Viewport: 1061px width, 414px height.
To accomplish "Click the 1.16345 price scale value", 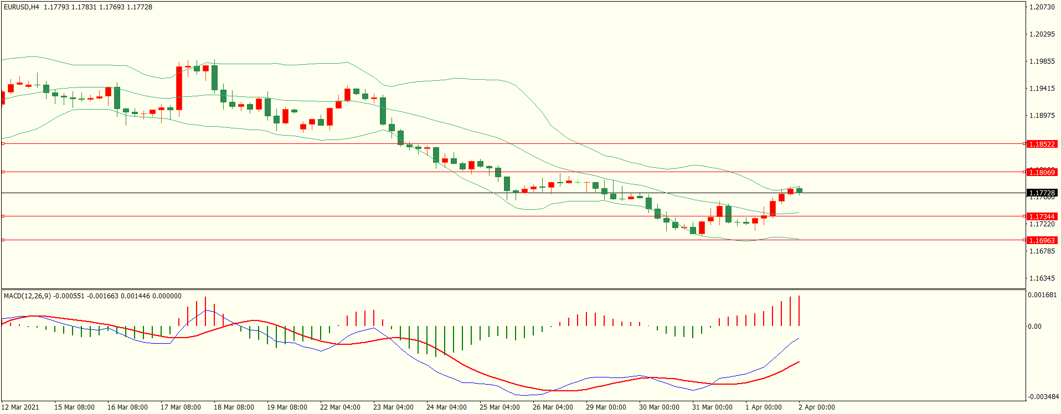I will pyautogui.click(x=1042, y=278).
